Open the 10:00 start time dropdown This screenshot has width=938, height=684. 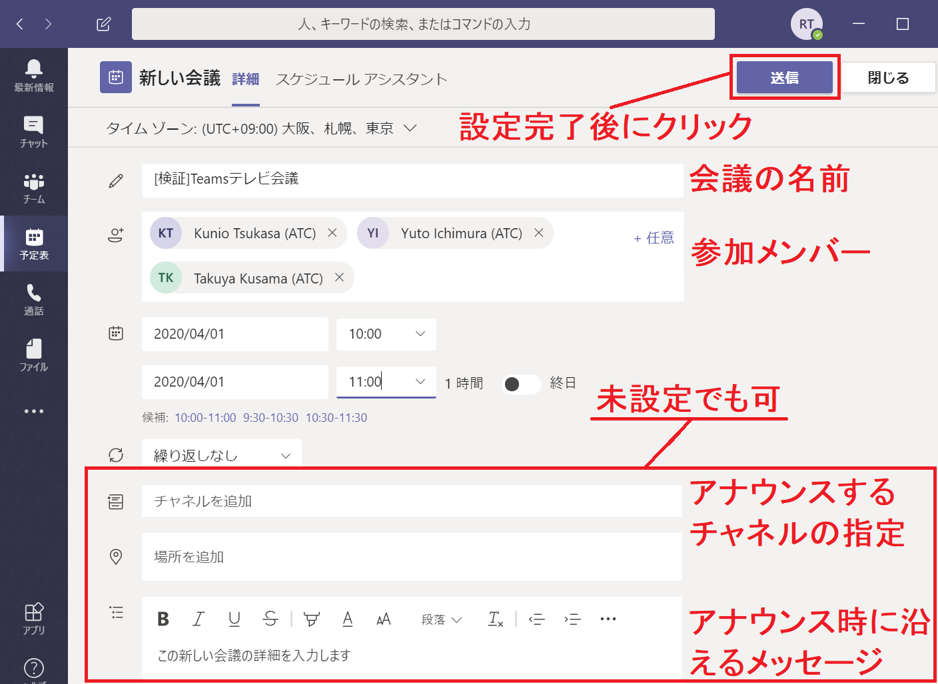click(x=386, y=334)
